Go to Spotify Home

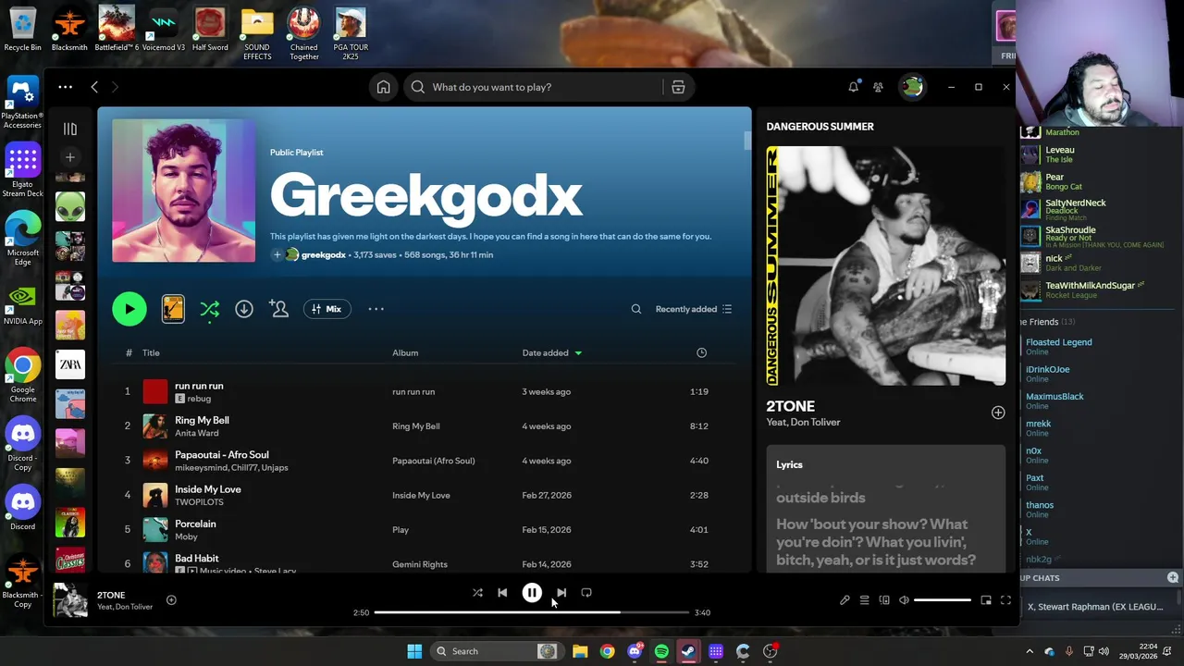383,87
